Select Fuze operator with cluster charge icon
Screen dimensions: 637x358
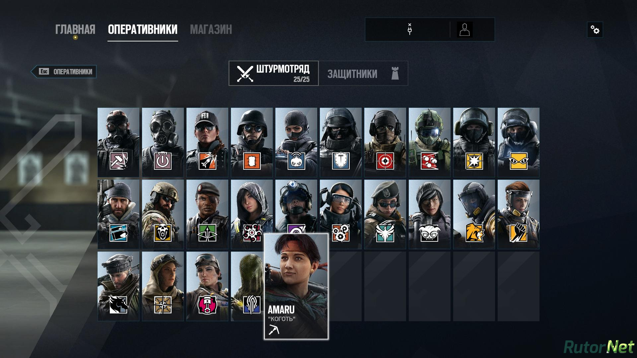point(430,142)
